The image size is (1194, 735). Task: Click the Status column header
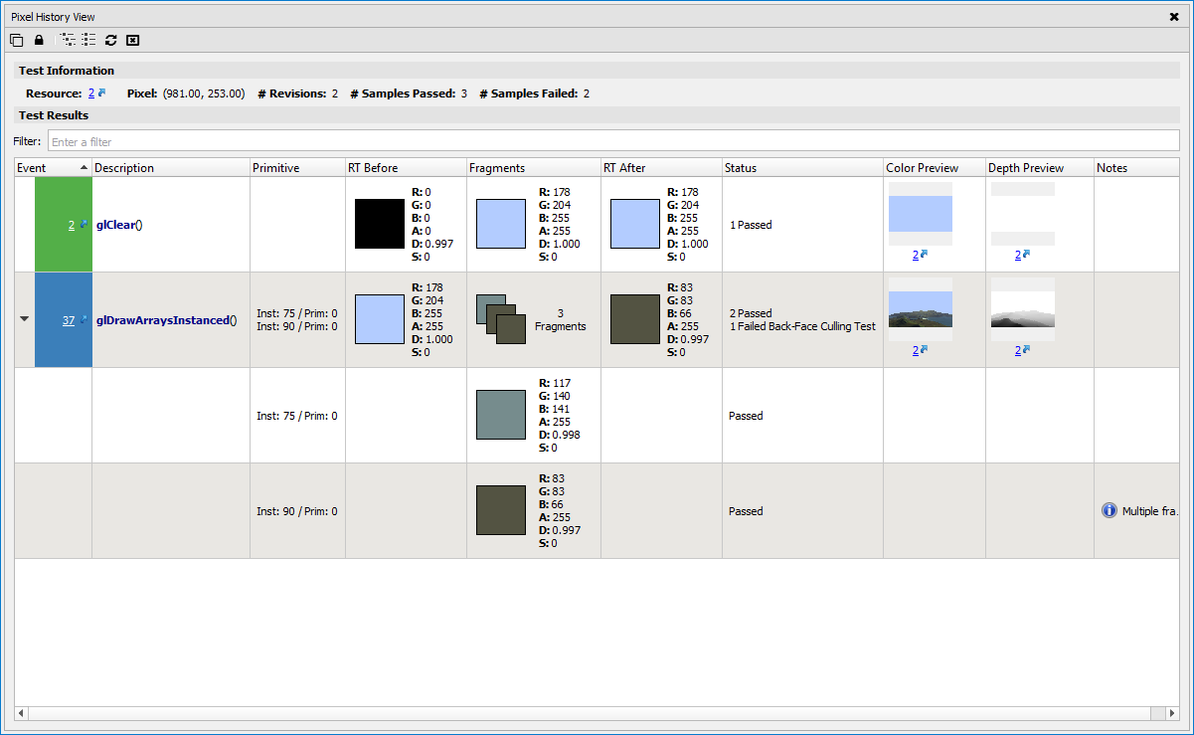[x=802, y=167]
